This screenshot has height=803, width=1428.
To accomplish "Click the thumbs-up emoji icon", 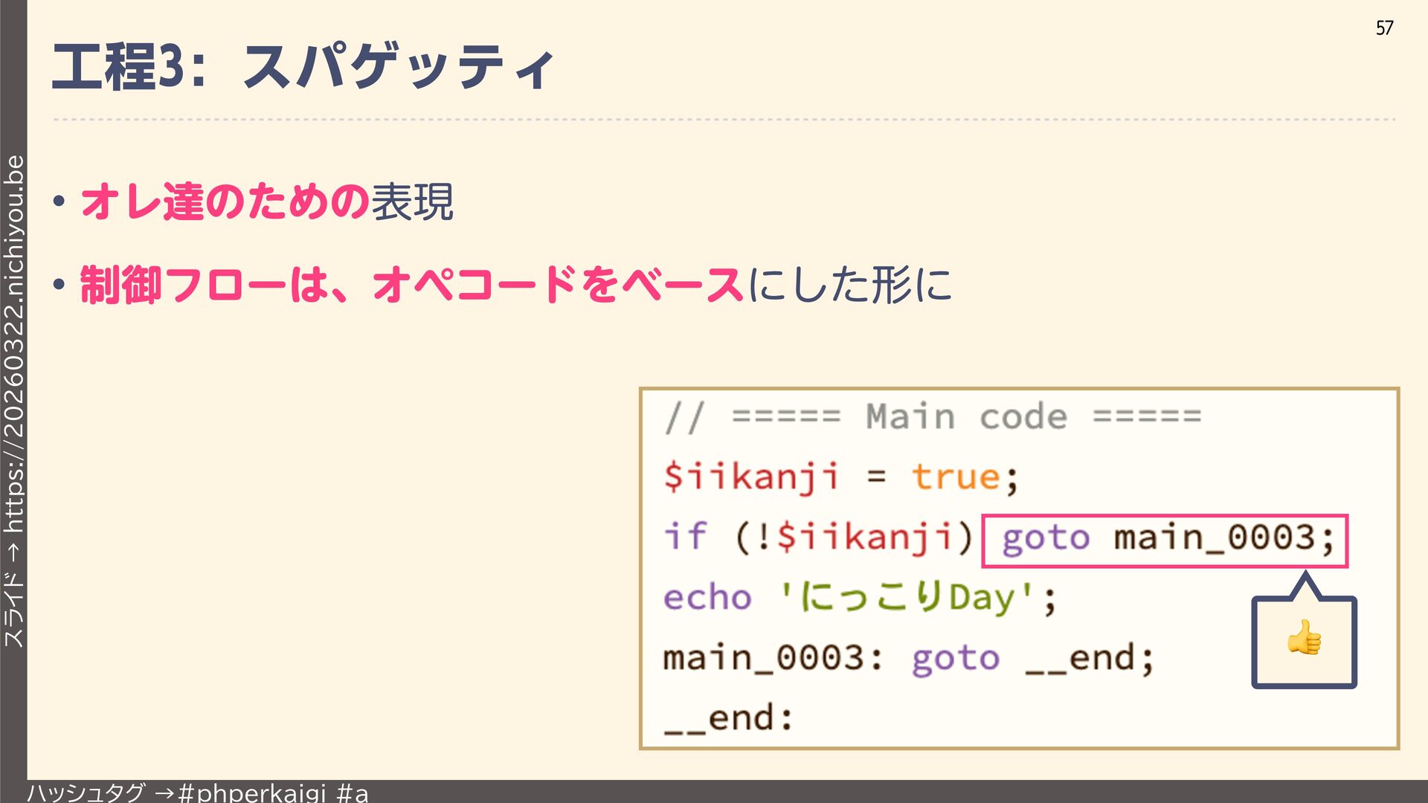I will tap(1304, 638).
